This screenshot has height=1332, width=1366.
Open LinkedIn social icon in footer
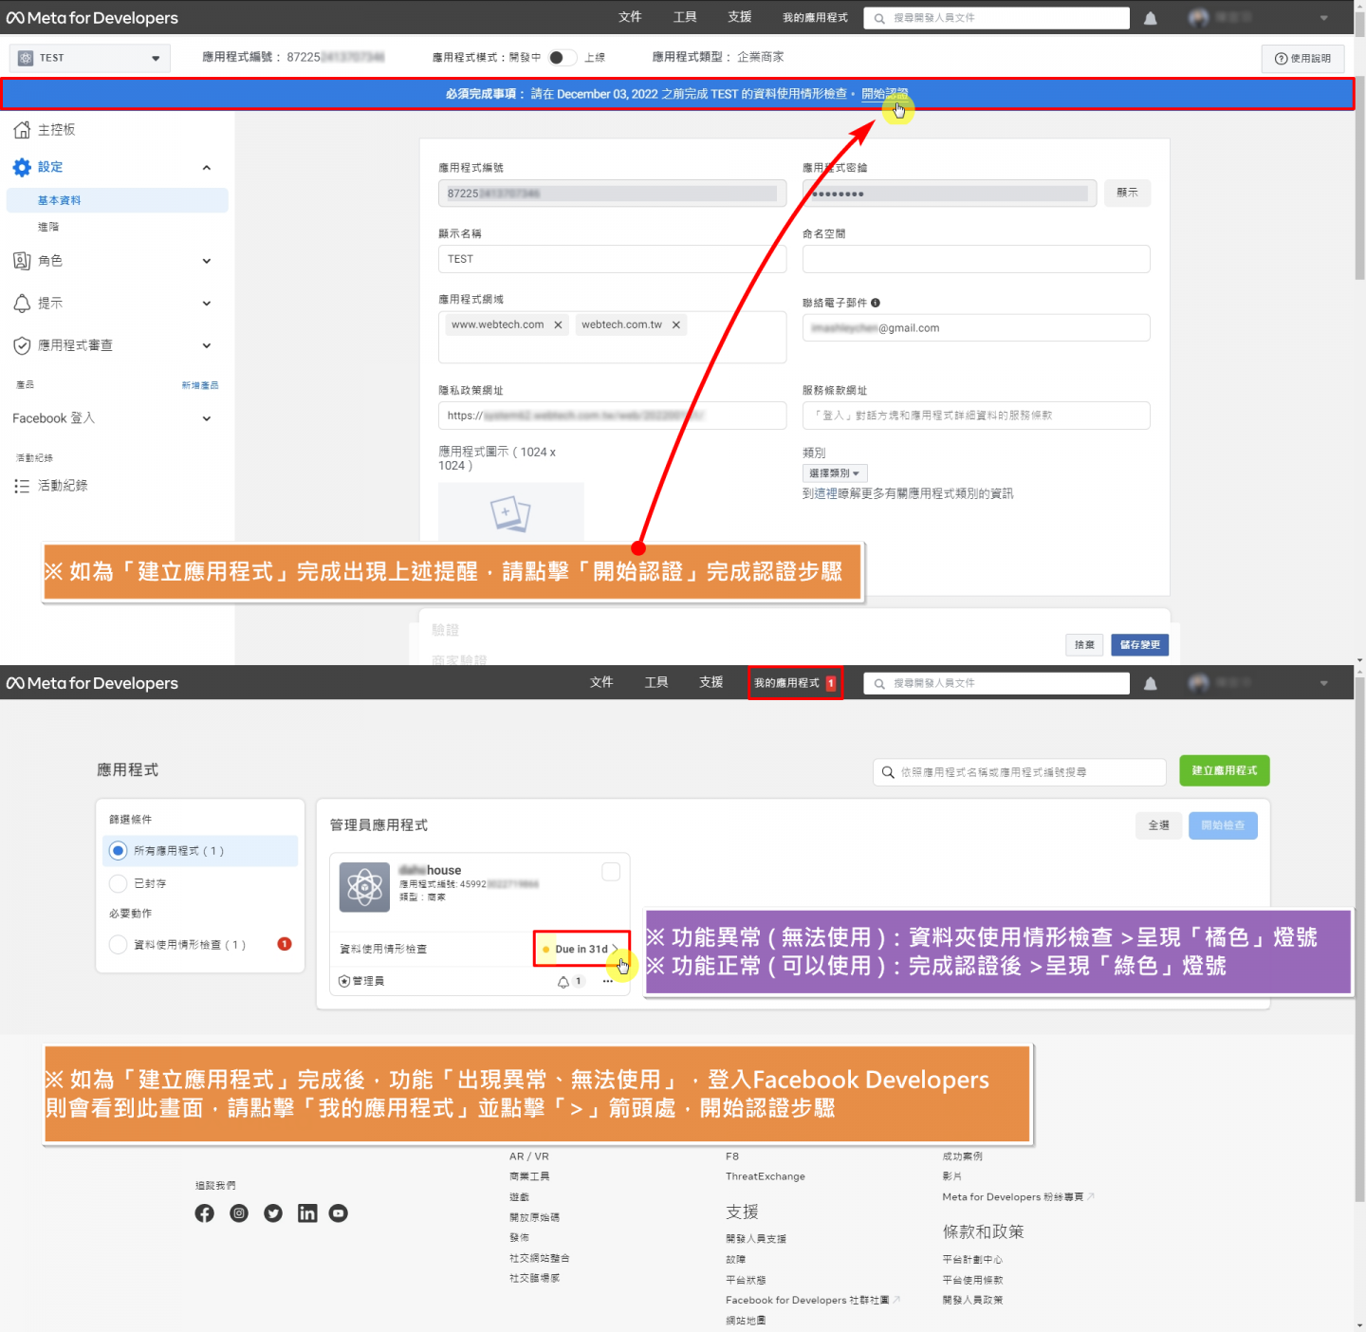tap(307, 1213)
